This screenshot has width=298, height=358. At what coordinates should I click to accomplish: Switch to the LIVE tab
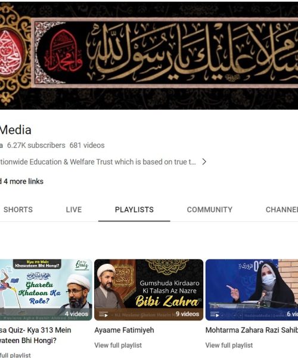point(74,209)
